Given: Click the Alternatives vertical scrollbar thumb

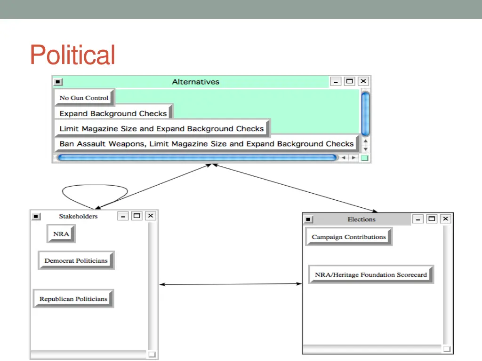Looking at the screenshot, I should tap(365, 113).
